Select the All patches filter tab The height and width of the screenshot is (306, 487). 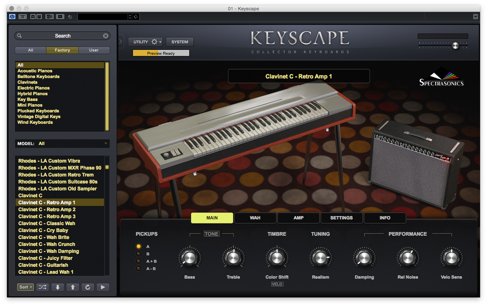click(31, 50)
